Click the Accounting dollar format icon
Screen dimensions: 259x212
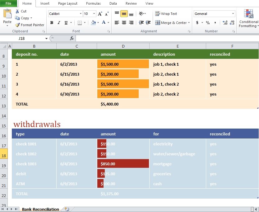pos(197,23)
